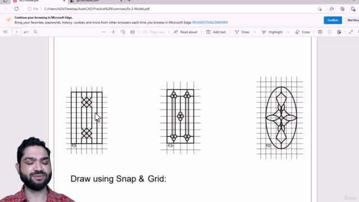Expand the Draw options dropdown arrow
359x202 pixels.
coord(255,32)
